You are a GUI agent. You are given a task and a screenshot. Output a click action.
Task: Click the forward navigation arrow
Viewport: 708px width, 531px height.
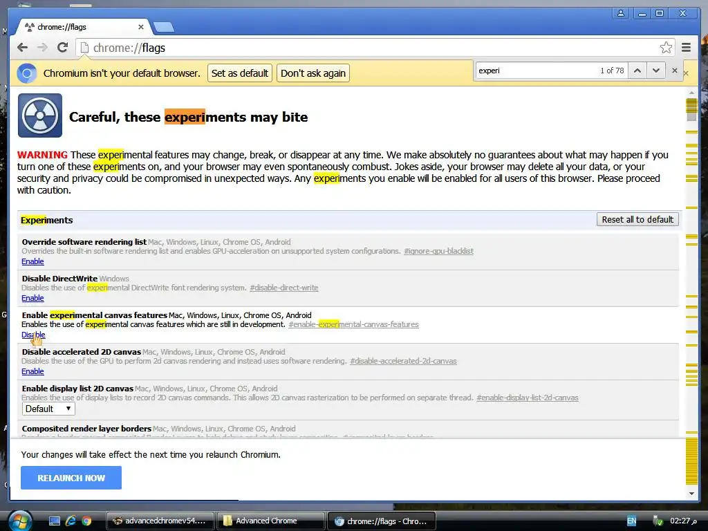(42, 48)
